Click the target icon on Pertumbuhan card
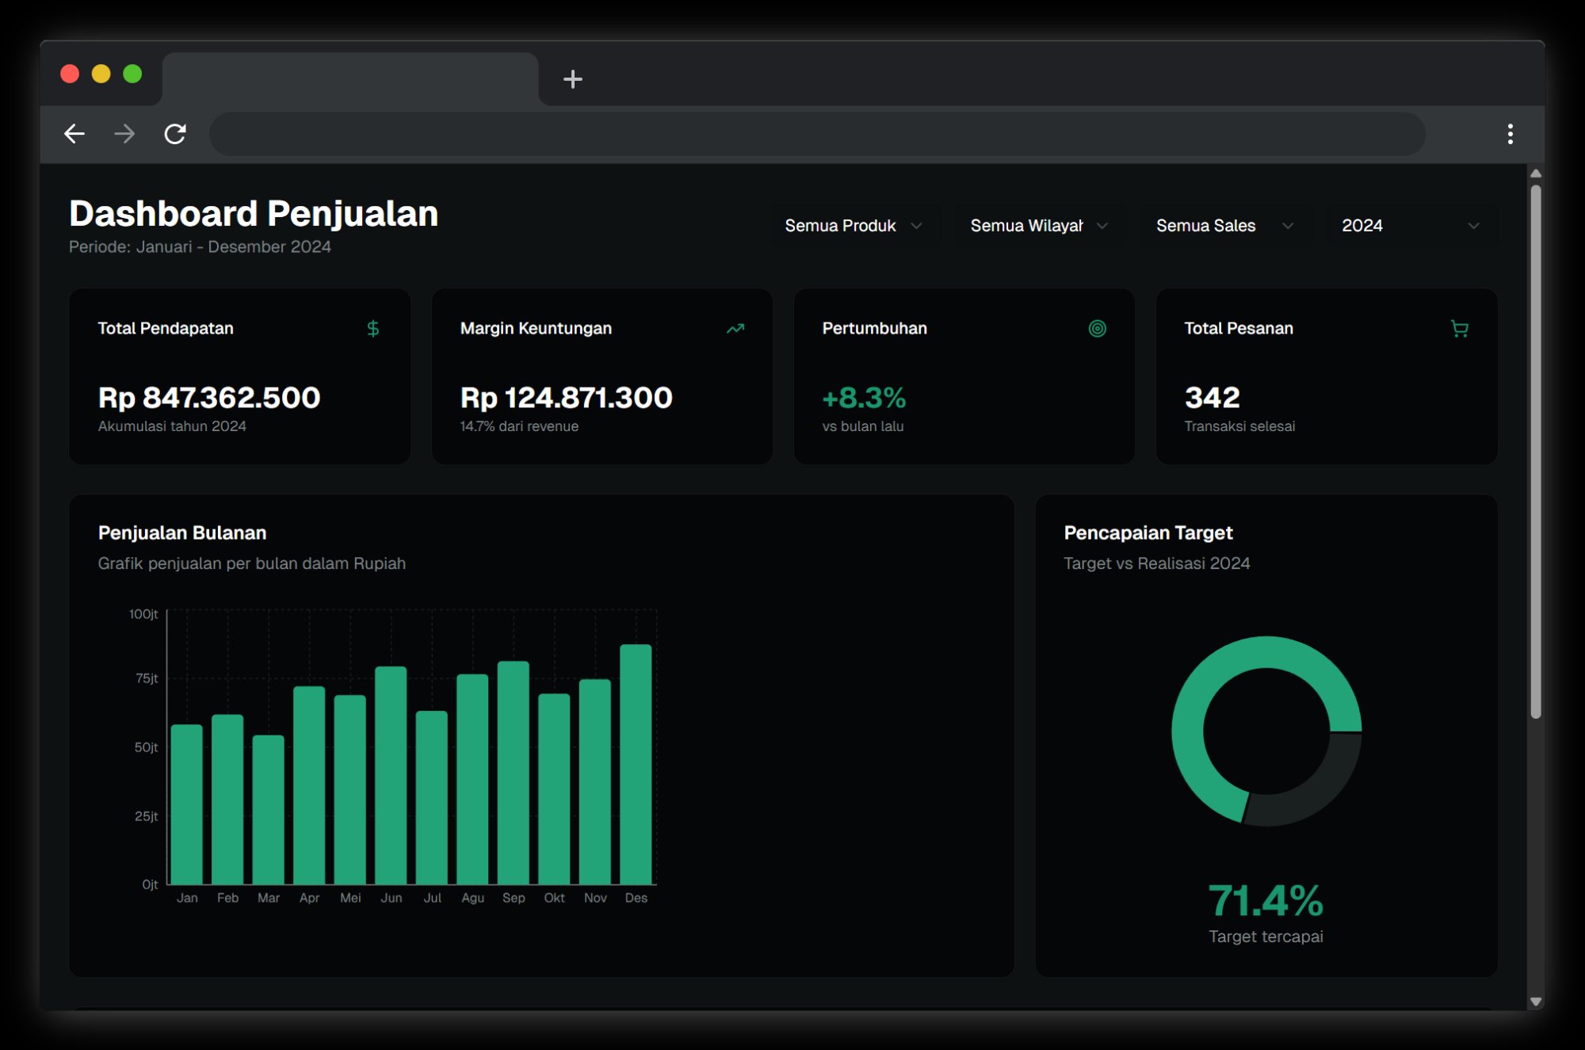Image resolution: width=1585 pixels, height=1050 pixels. click(x=1098, y=328)
